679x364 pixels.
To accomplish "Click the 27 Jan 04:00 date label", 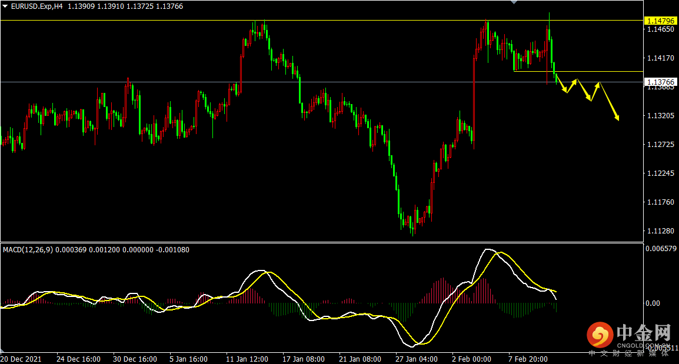I will coord(417,359).
